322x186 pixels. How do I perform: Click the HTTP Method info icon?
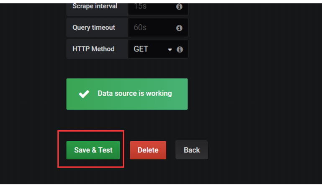pyautogui.click(x=180, y=49)
